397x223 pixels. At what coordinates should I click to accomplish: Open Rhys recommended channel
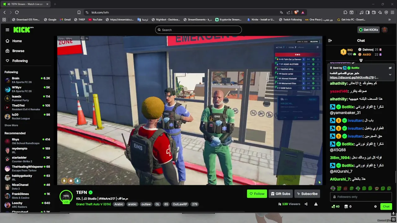(27, 141)
